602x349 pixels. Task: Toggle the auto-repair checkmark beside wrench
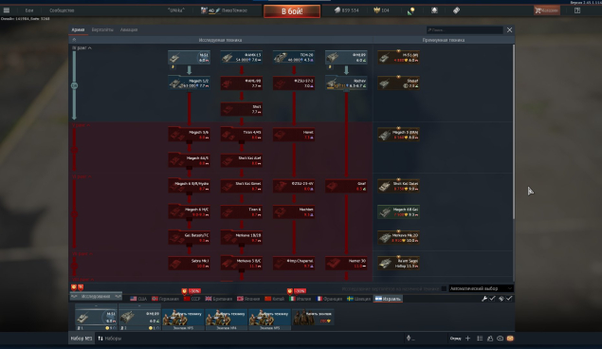[x=492, y=299]
